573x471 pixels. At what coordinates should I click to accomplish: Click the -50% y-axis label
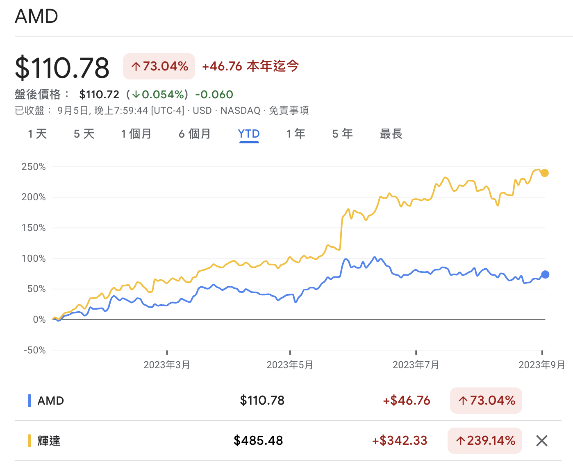tap(35, 350)
